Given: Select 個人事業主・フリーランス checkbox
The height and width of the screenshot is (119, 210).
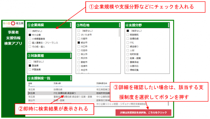Looking at the screenshot, I should [30, 43].
